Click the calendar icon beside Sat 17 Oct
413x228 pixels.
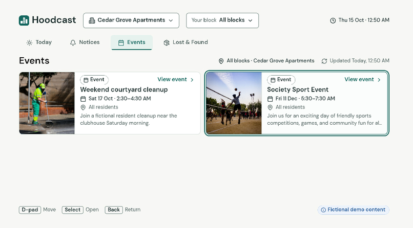click(83, 99)
